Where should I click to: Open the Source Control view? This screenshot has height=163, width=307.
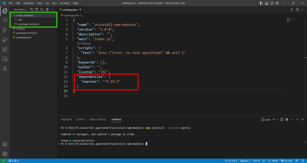[x=5, y=30]
